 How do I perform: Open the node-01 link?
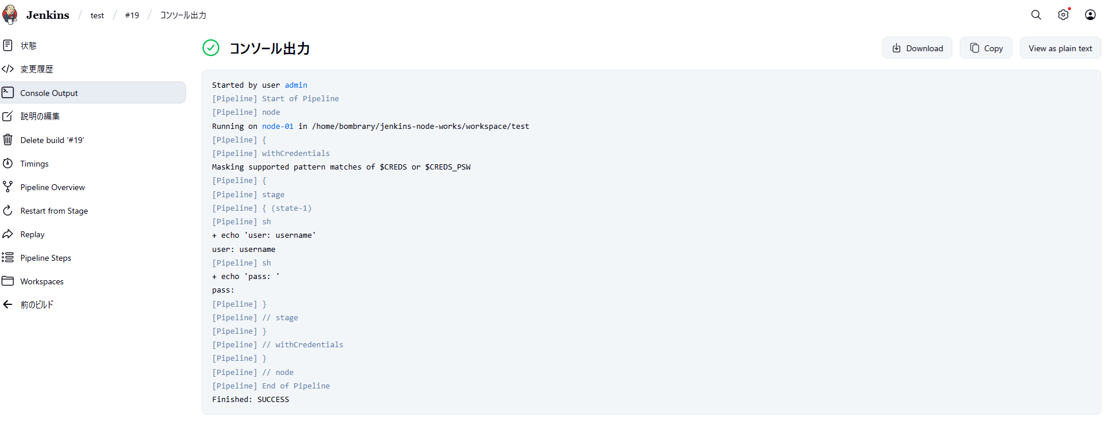277,127
